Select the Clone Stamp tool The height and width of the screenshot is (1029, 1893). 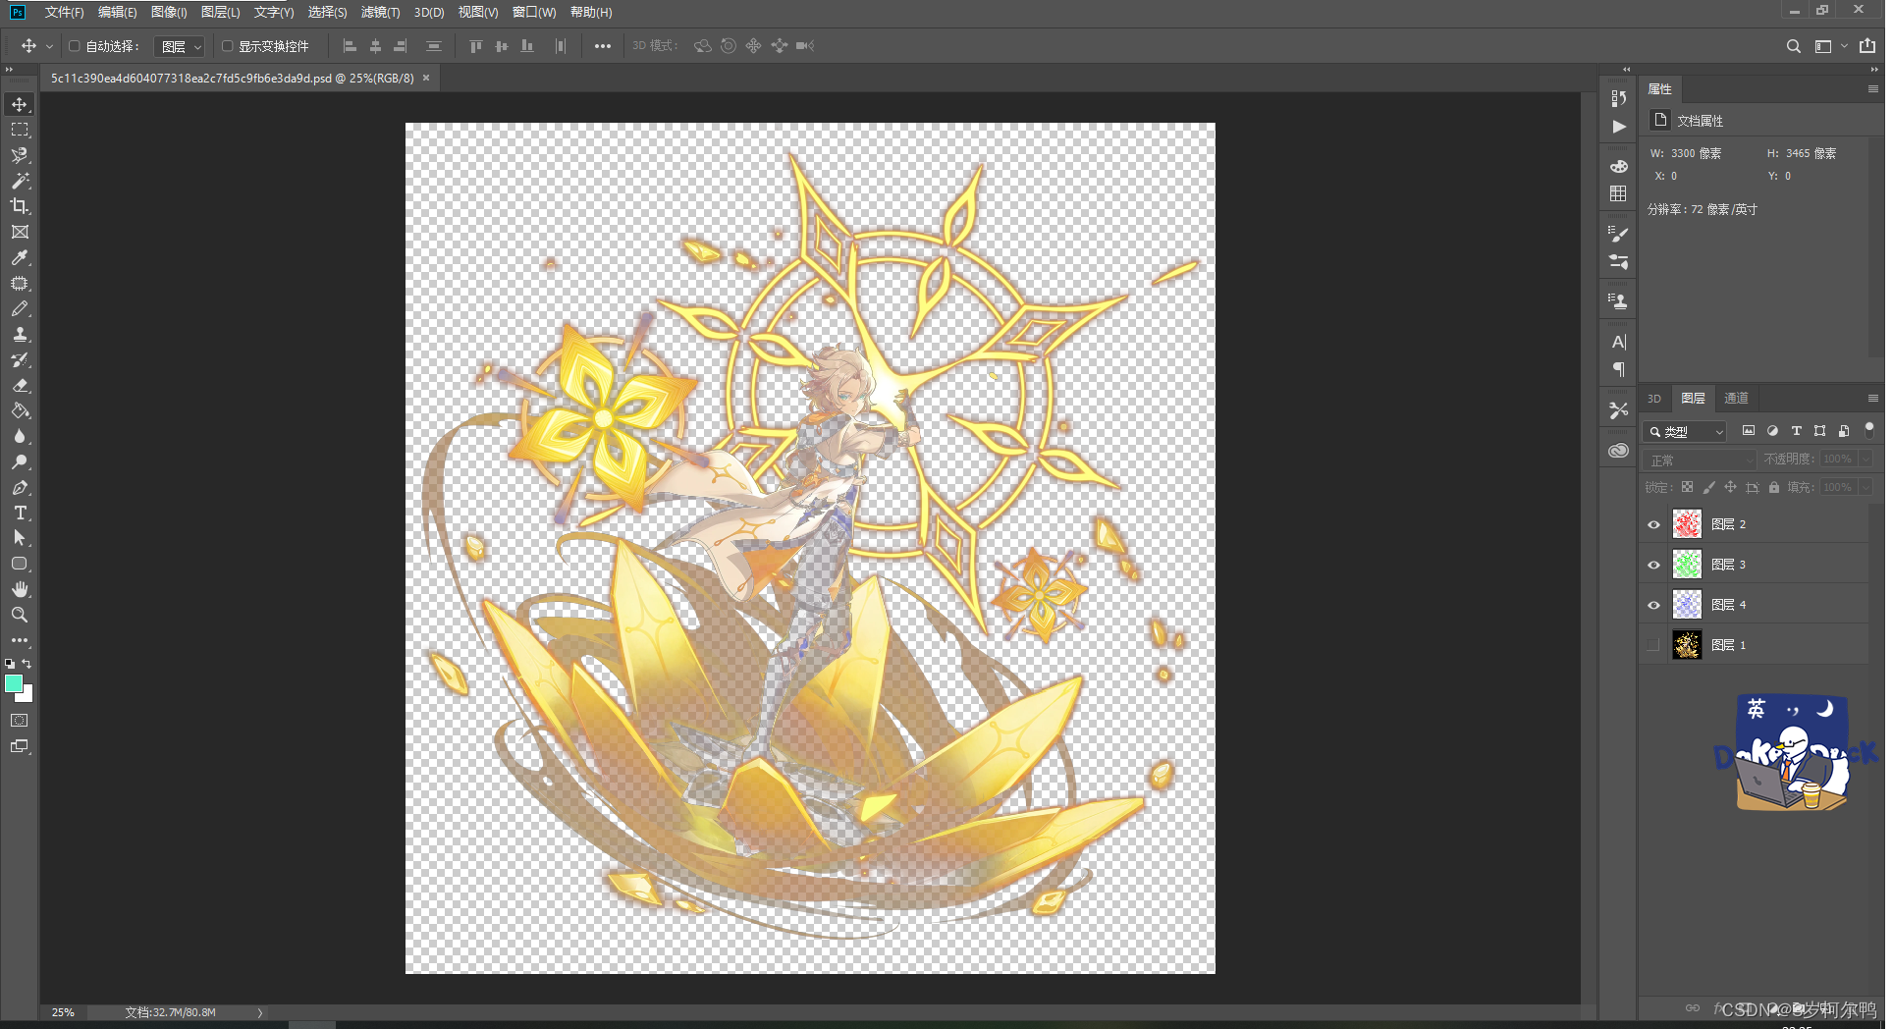pos(20,334)
